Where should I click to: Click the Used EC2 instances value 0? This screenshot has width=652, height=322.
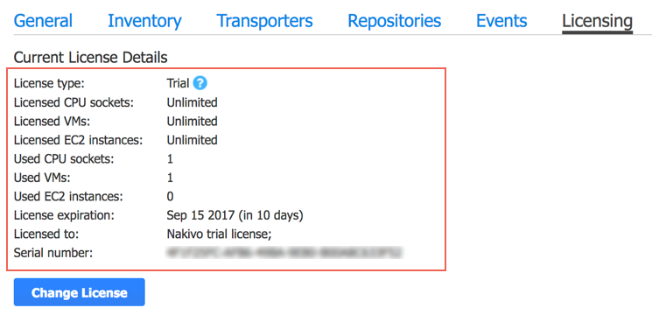pyautogui.click(x=170, y=197)
